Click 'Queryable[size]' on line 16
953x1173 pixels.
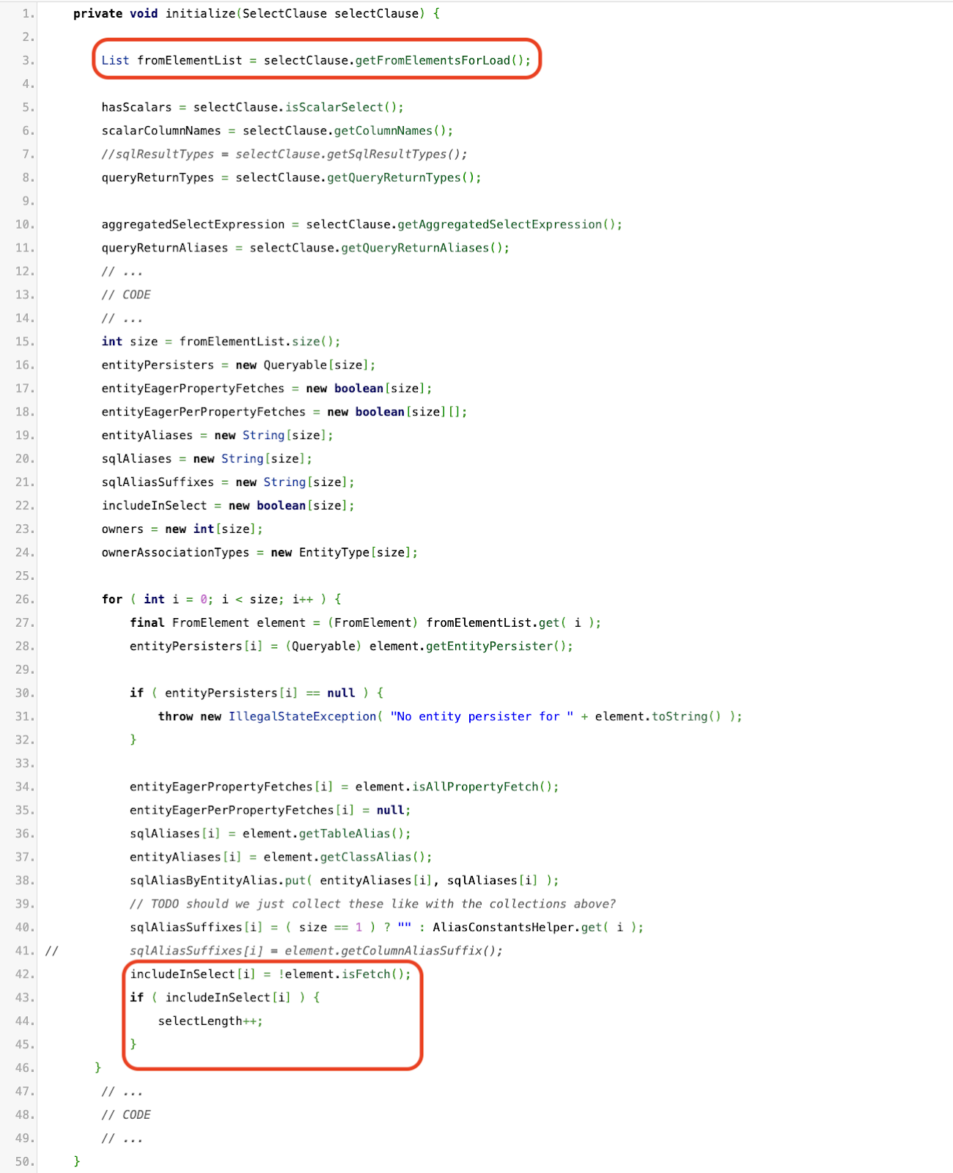click(x=317, y=365)
